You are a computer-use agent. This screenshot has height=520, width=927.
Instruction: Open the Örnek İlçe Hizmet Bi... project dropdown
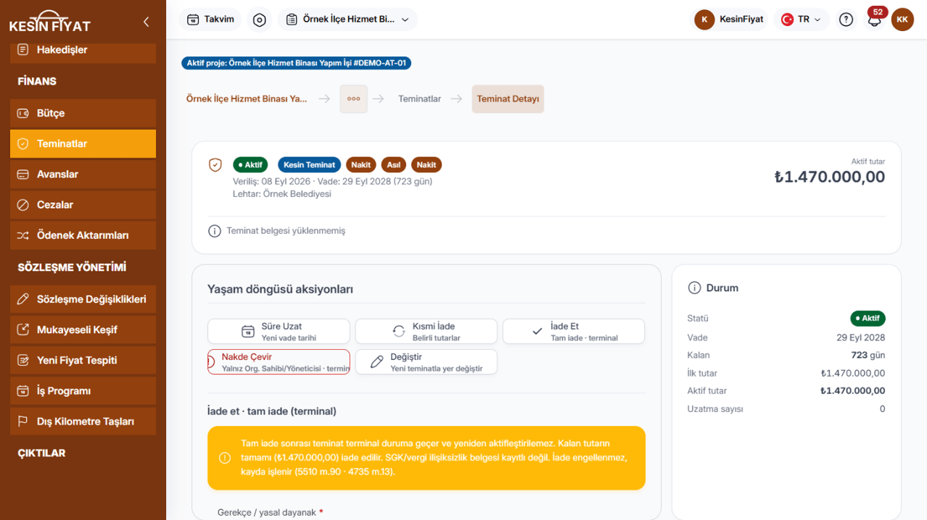click(347, 20)
